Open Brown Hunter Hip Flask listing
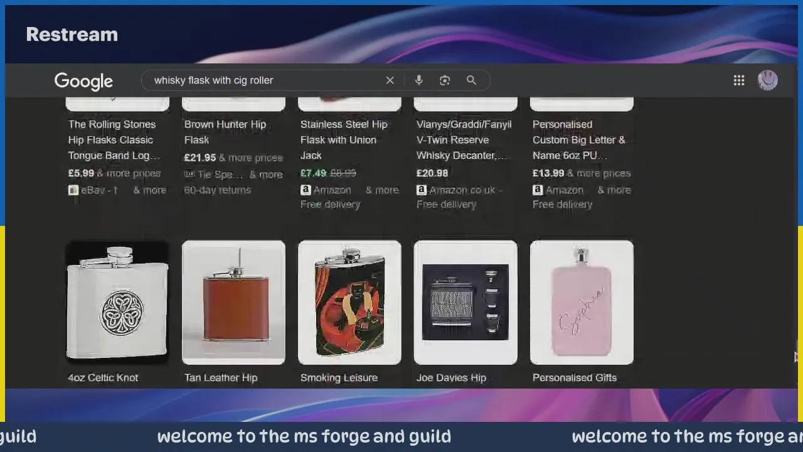 (225, 132)
